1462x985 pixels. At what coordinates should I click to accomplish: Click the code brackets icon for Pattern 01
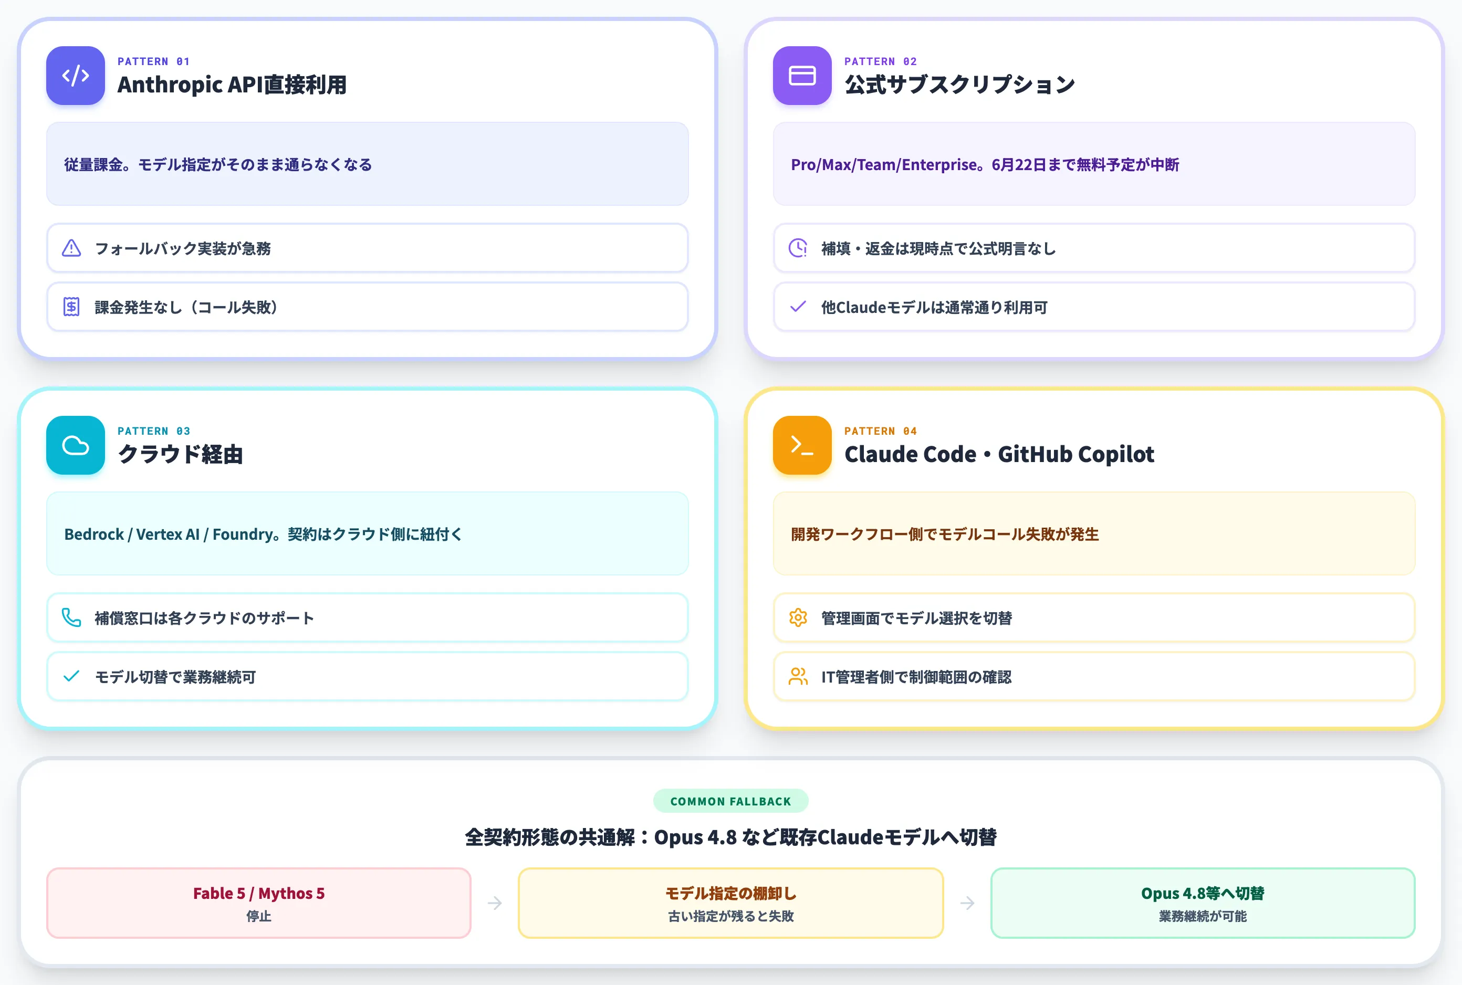(x=76, y=76)
